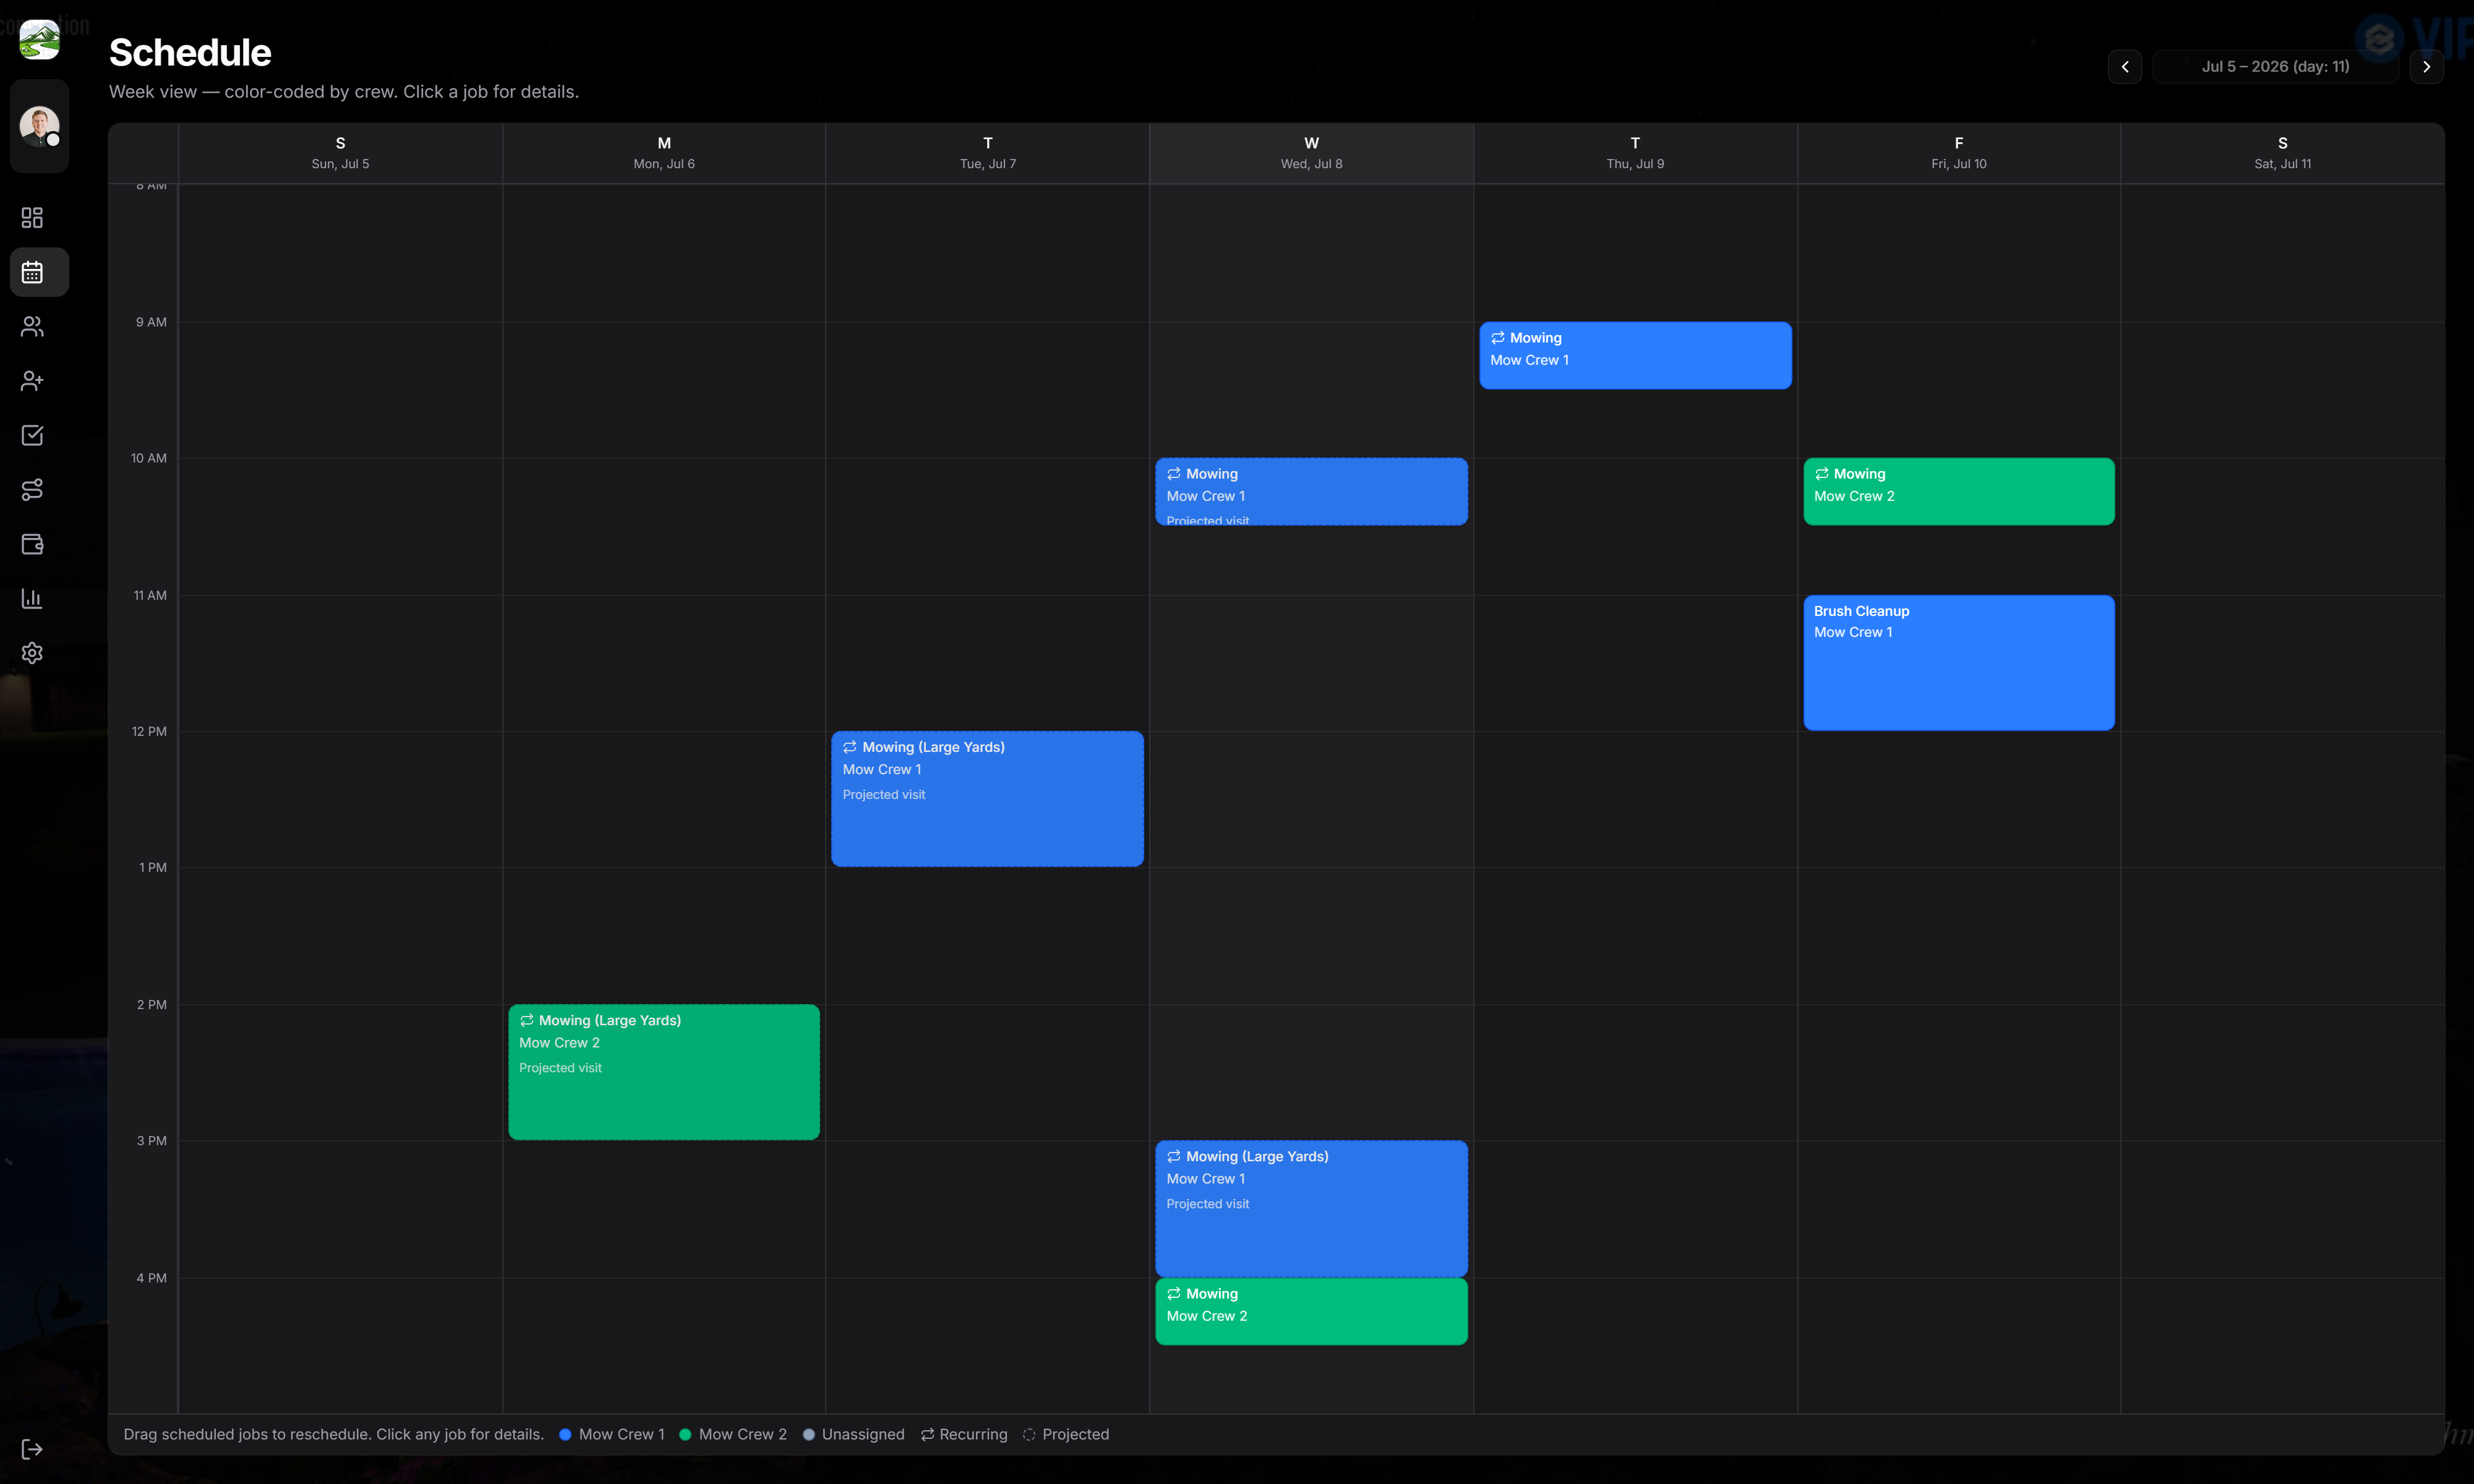Image resolution: width=2474 pixels, height=1484 pixels.
Task: Click the add user icon in sidebar
Action: pyautogui.click(x=32, y=381)
